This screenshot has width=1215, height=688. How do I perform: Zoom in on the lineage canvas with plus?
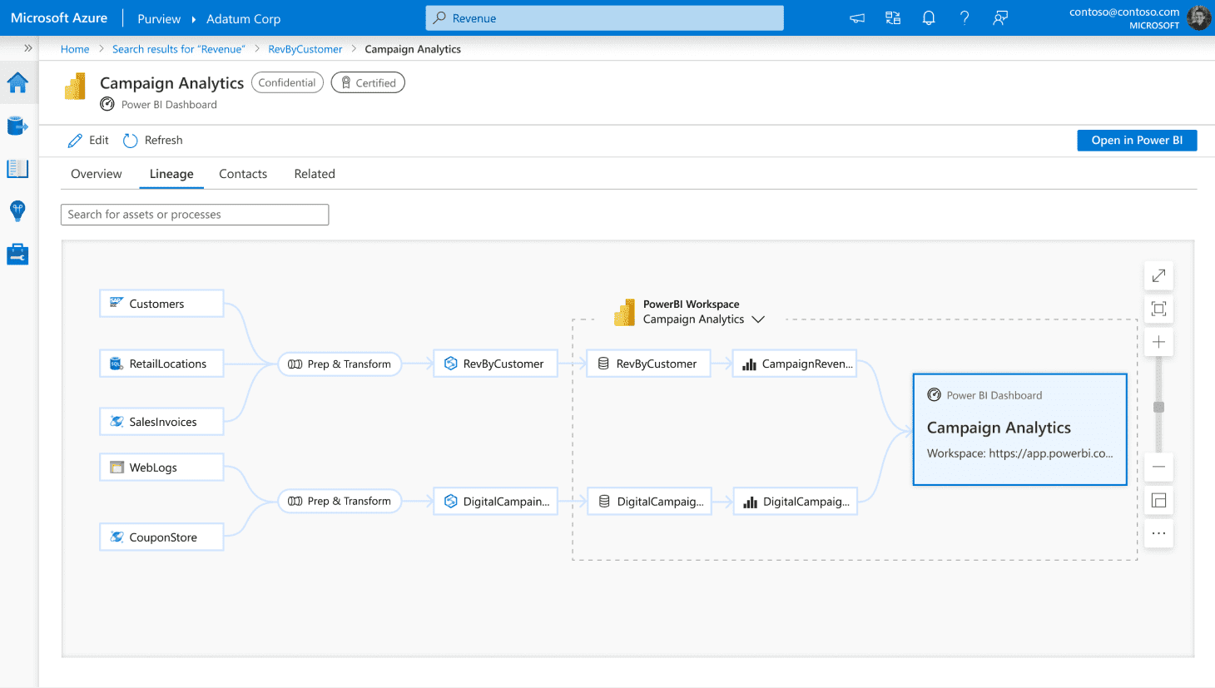(x=1158, y=341)
